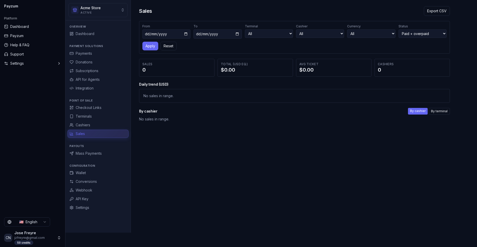Click the globe icon in language selector
Image resolution: width=477 pixels, height=247 pixels.
(9, 222)
